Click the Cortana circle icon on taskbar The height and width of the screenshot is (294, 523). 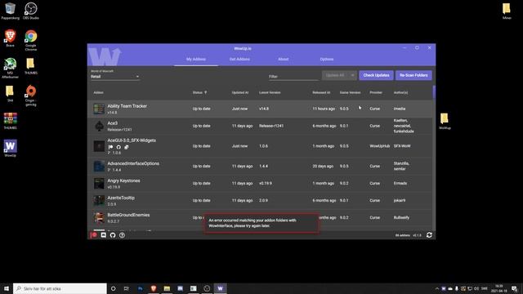pos(113,288)
